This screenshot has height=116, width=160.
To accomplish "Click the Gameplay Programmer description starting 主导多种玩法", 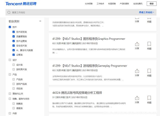I will (88, 78).
